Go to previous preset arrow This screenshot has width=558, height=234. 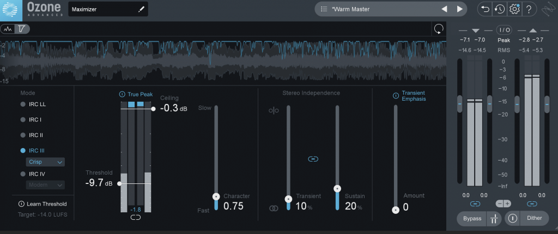pos(444,9)
